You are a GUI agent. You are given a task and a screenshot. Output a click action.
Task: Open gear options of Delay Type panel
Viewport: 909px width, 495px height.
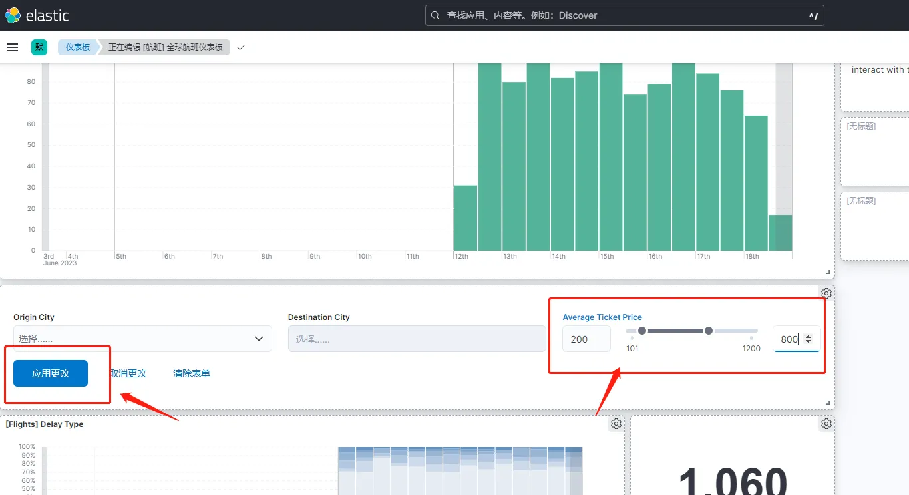coord(616,424)
